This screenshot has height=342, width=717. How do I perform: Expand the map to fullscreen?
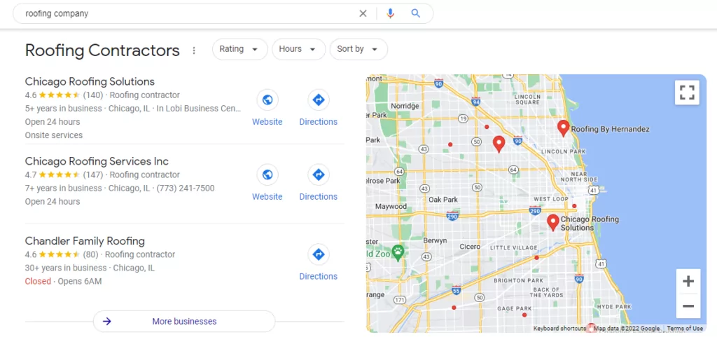click(x=687, y=93)
